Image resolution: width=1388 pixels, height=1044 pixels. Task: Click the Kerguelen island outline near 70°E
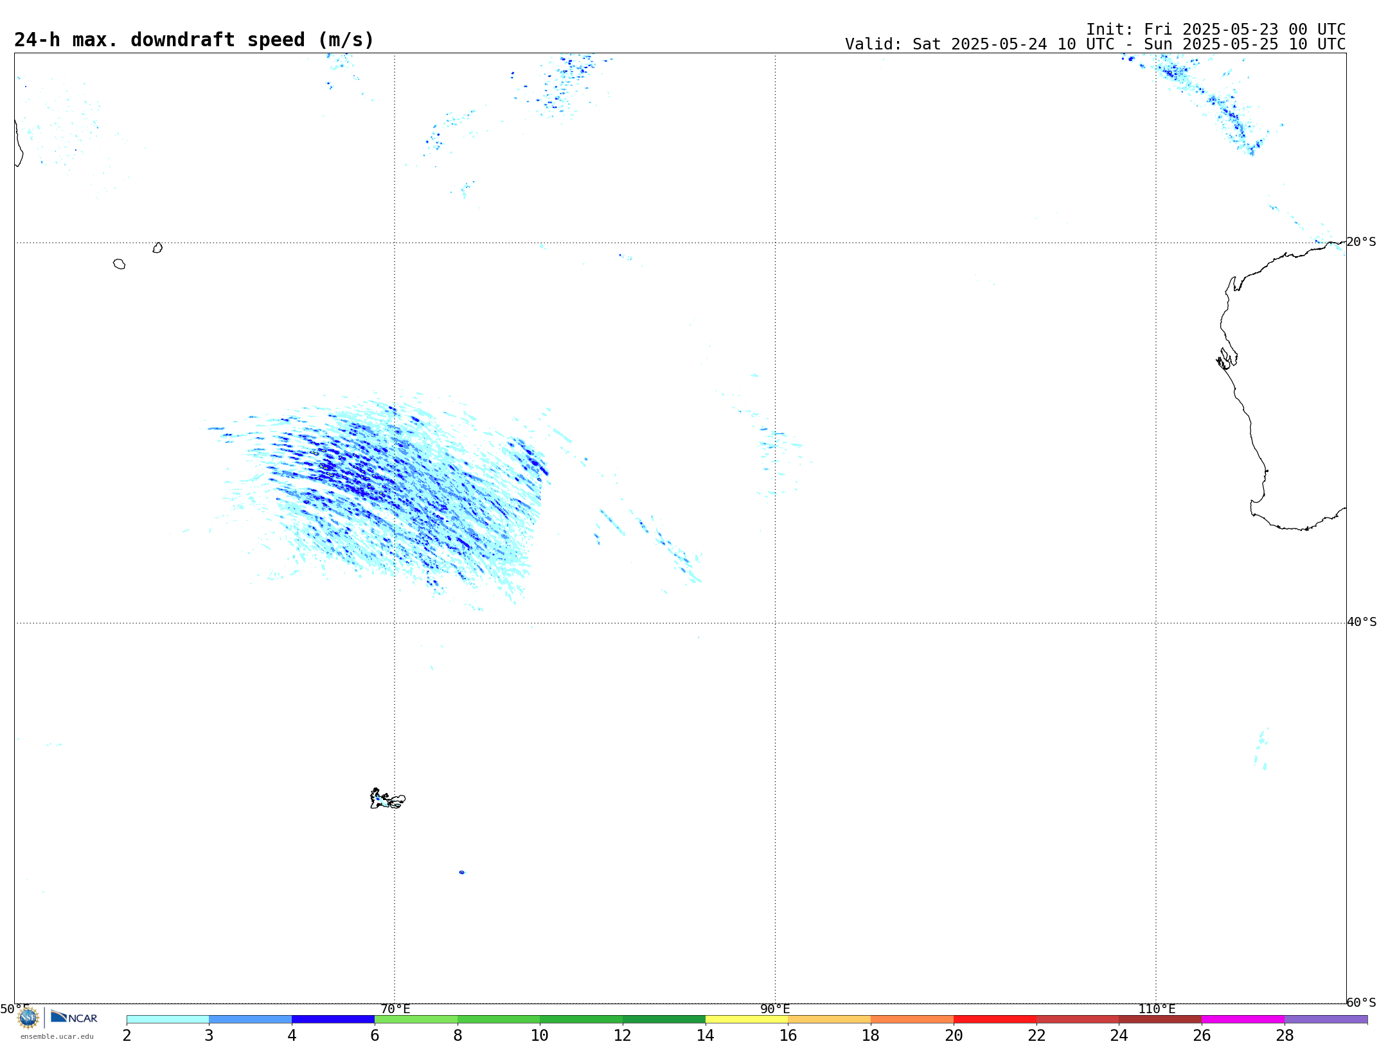click(x=387, y=799)
